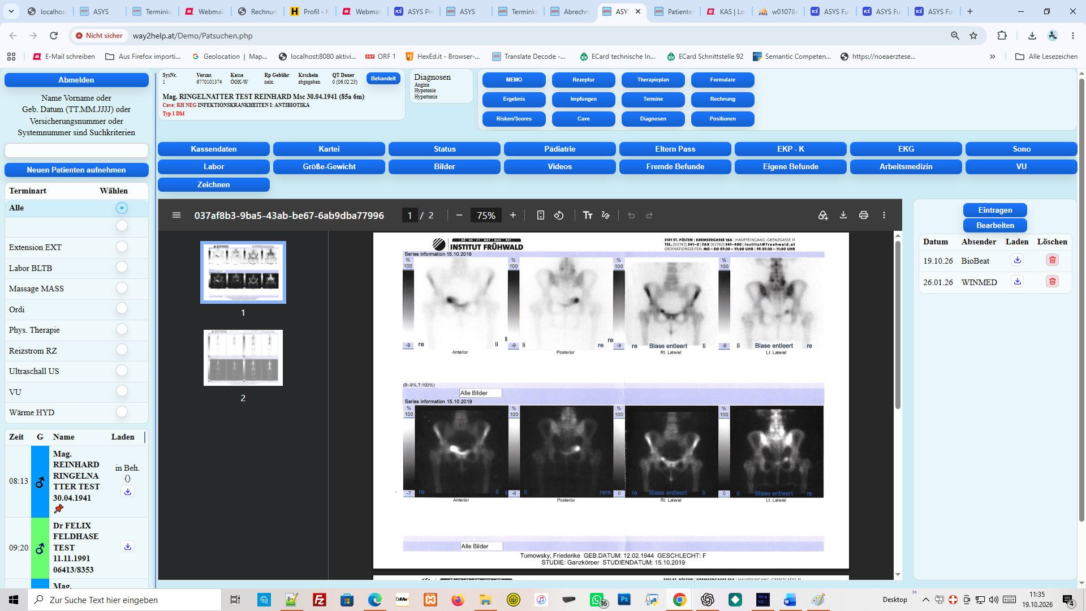The width and height of the screenshot is (1086, 611).
Task: Select the Alle appointment type radio
Action: pyautogui.click(x=122, y=208)
